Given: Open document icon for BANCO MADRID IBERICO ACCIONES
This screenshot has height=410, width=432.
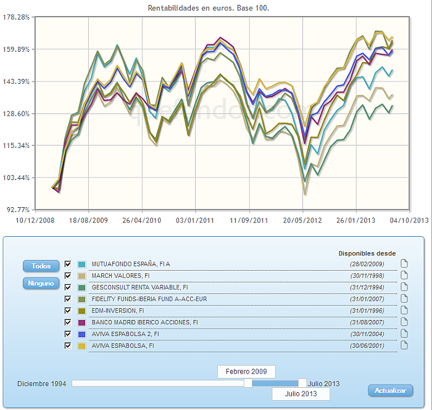Looking at the screenshot, I should click(x=404, y=322).
